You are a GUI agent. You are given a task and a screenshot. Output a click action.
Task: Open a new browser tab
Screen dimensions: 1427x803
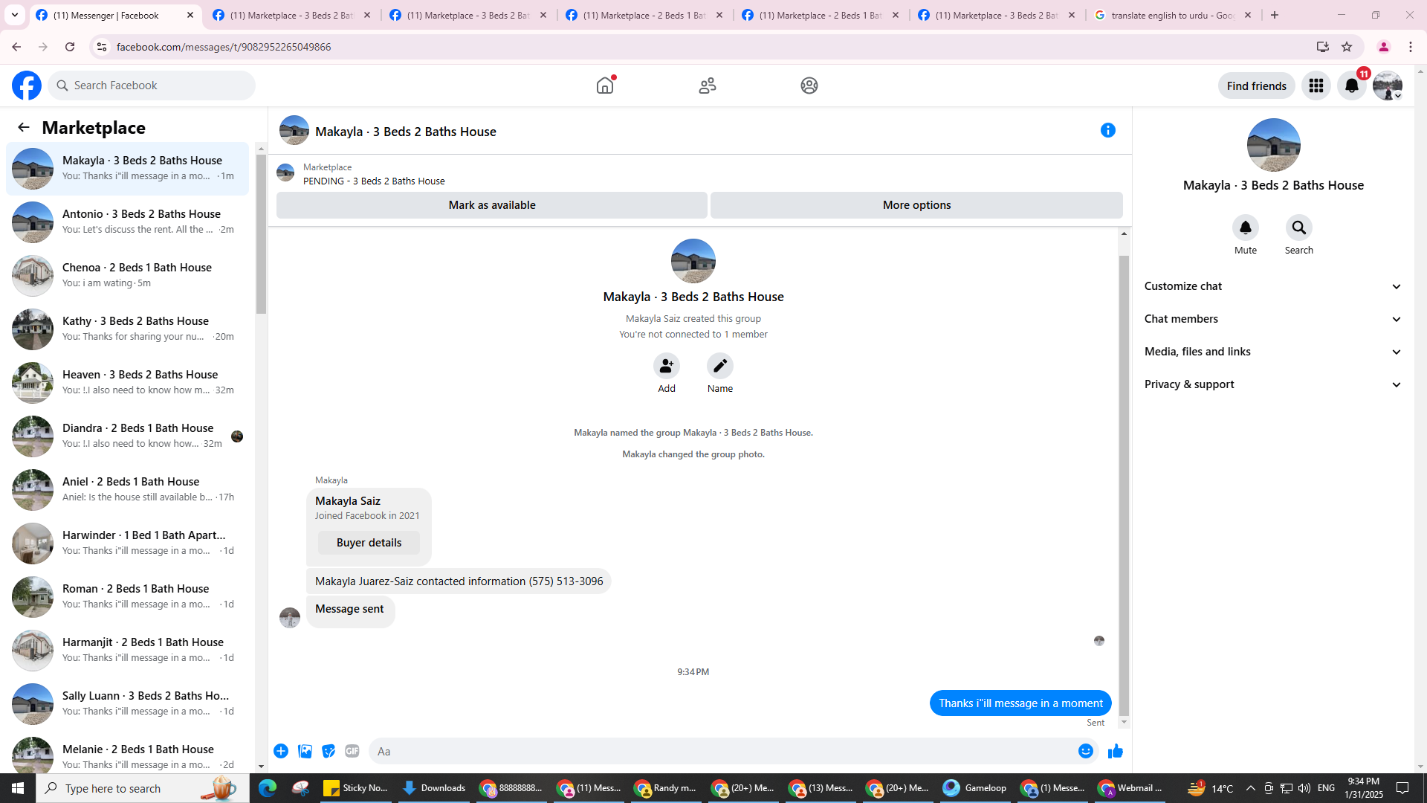click(1275, 15)
